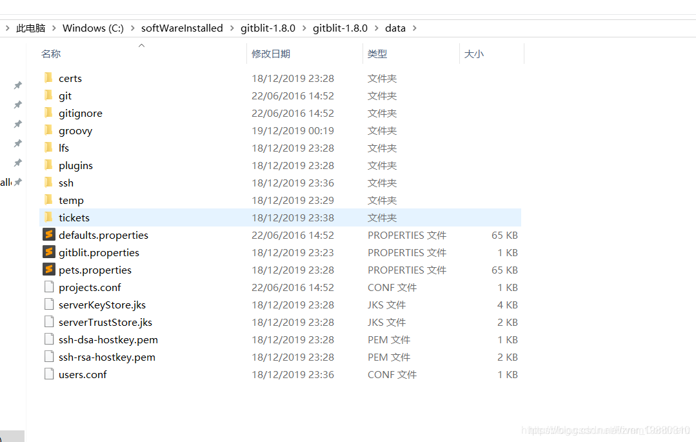The height and width of the screenshot is (442, 696).
Task: Select serverTrustStore.jks file name
Action: pos(105,323)
